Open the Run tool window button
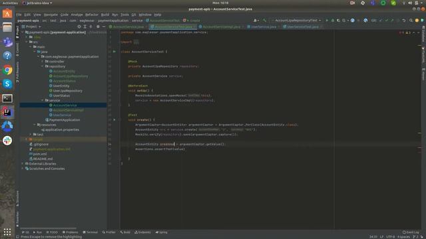 [x=37, y=232]
